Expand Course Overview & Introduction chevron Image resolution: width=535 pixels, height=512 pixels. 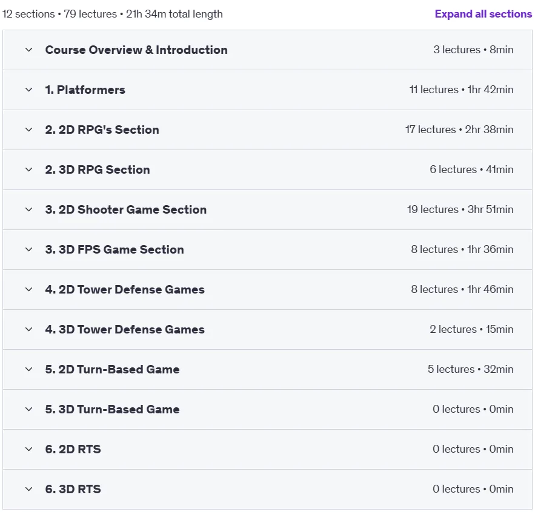pos(29,50)
